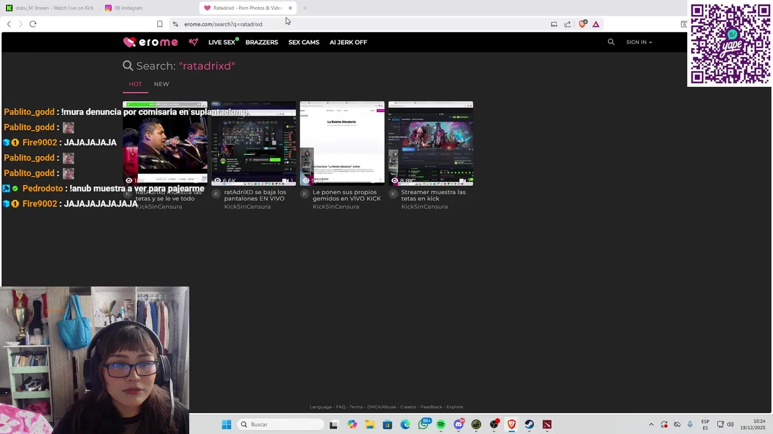The width and height of the screenshot is (773, 434).
Task: Open WhatsApp from the taskbar
Action: coord(423,424)
